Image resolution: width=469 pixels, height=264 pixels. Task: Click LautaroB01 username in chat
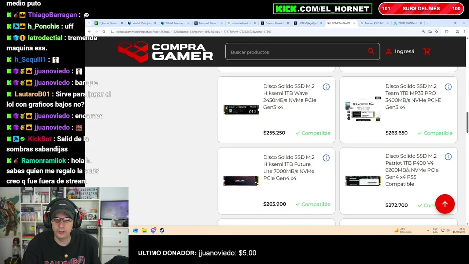pos(32,94)
